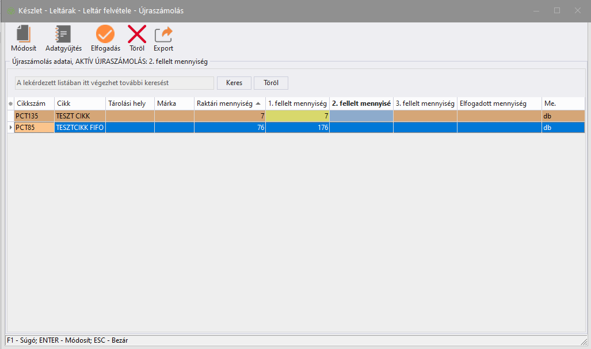Click the Módosít toolbar icon

click(23, 35)
